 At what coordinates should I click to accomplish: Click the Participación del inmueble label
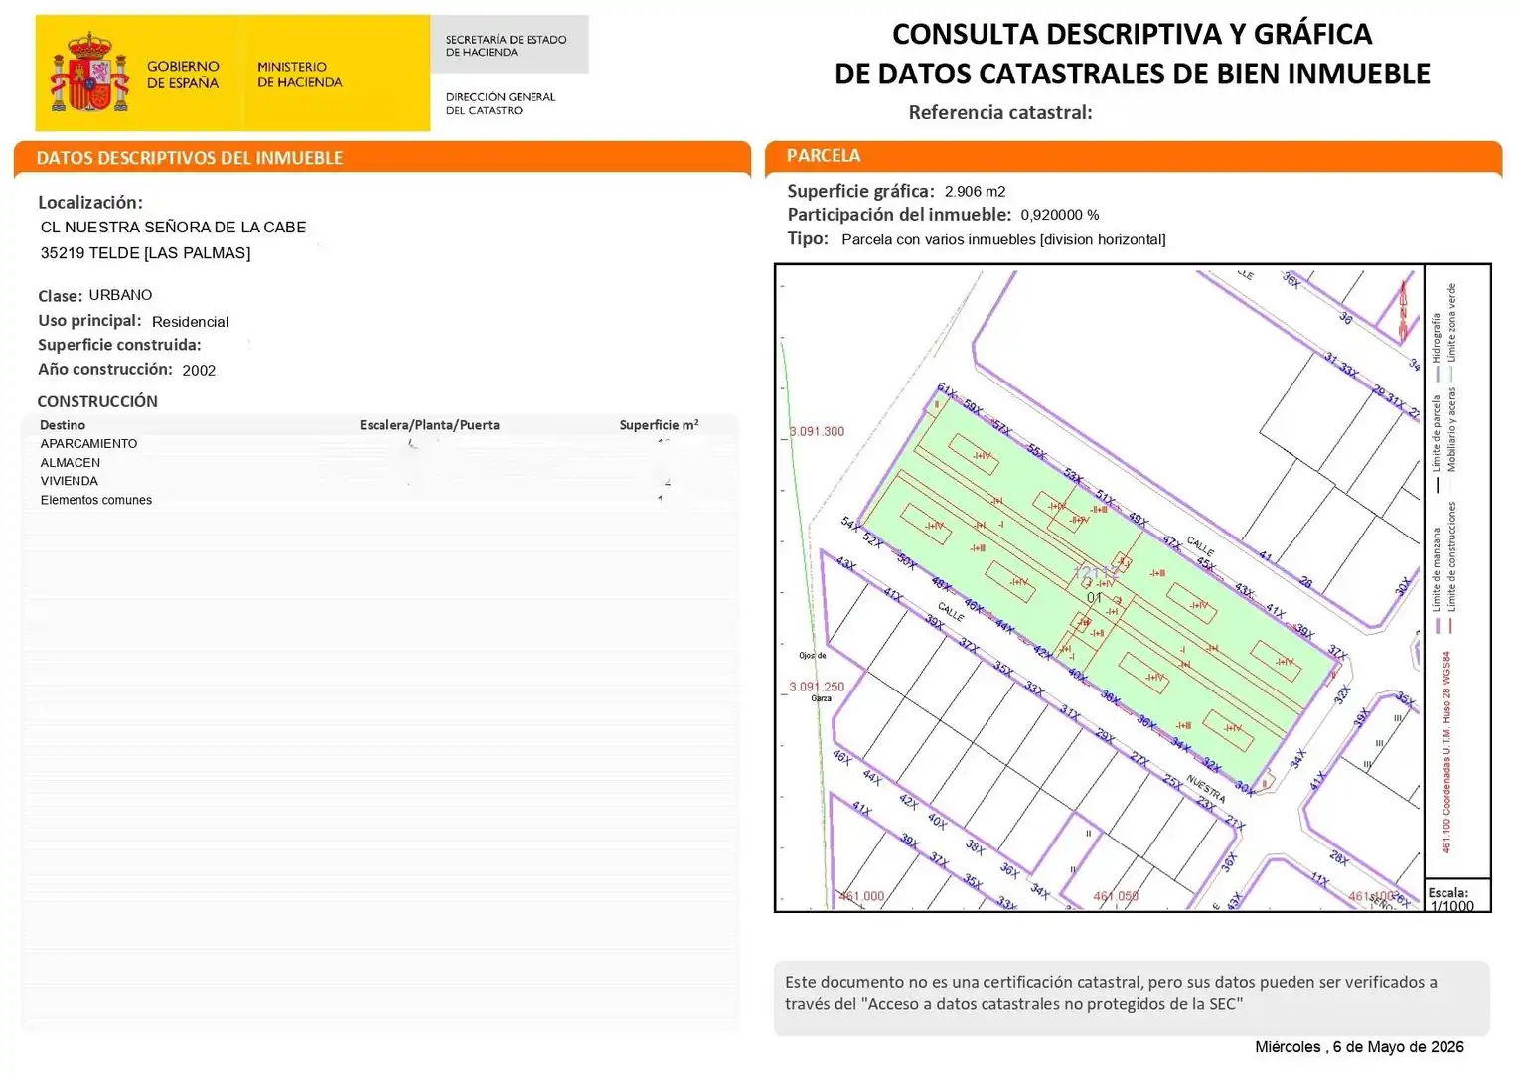click(899, 215)
